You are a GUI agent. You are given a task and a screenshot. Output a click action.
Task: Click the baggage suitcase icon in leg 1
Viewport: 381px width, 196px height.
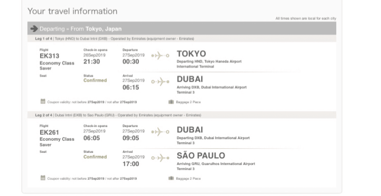(x=171, y=102)
